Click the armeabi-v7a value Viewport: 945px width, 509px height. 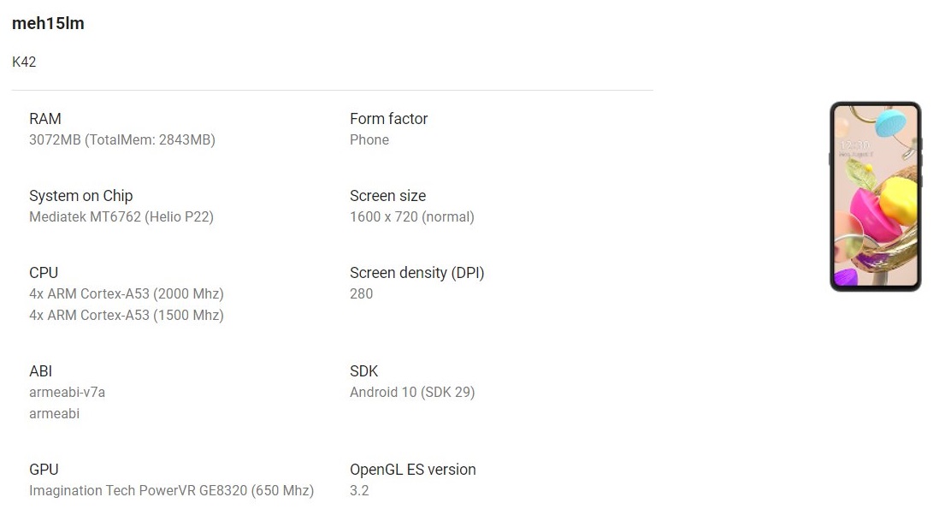point(67,393)
